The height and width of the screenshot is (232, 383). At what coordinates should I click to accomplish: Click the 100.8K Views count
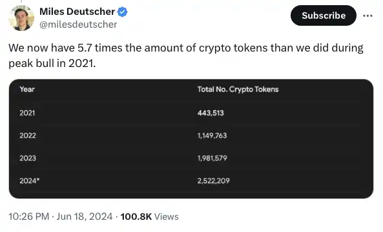149,217
